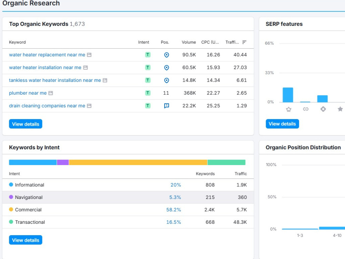Click the Organic Position Distribution heading
345x259 pixels.
click(x=303, y=147)
